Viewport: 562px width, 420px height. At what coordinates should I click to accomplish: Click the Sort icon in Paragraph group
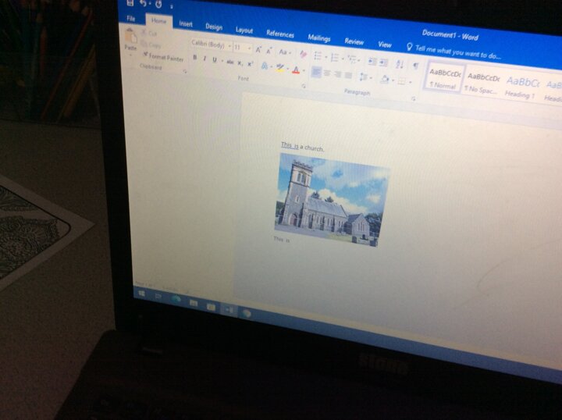(x=399, y=63)
